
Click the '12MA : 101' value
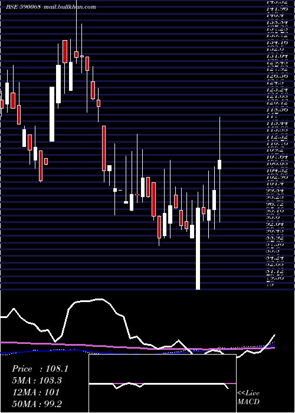(35, 392)
